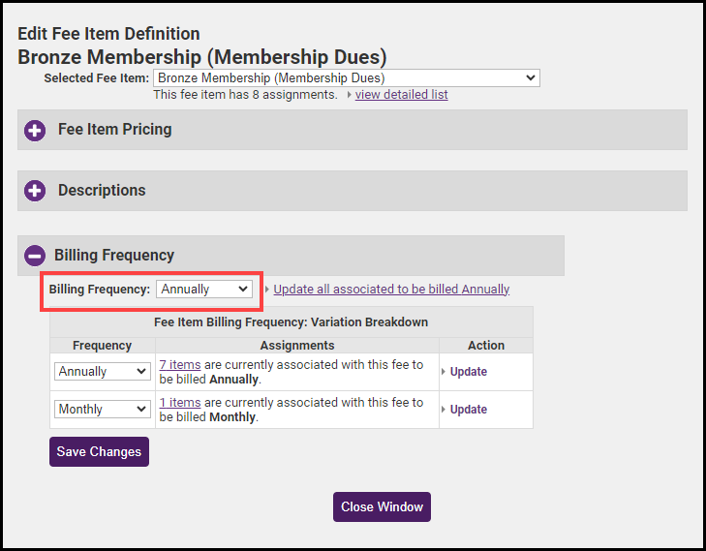
Task: Collapse Billing Frequency minus icon
Action: [35, 256]
